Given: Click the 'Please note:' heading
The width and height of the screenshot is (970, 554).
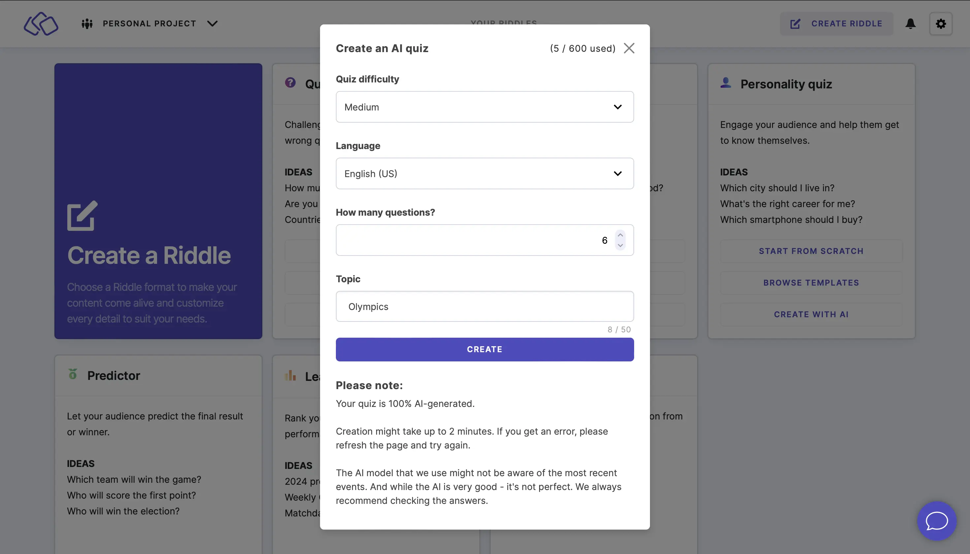Looking at the screenshot, I should [369, 385].
